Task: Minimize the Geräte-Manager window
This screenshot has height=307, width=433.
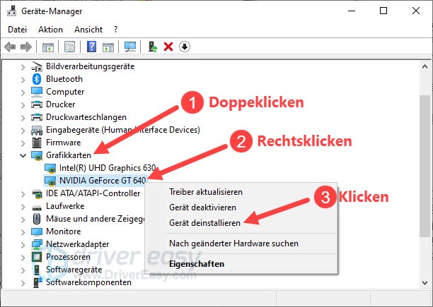Action: coord(352,11)
